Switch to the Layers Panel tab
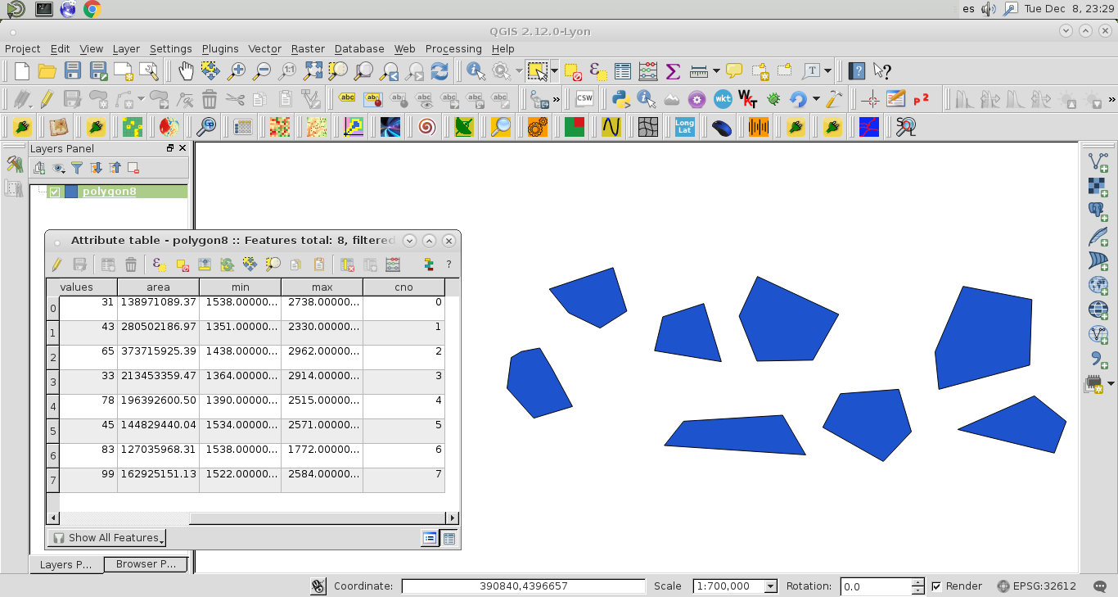1118x597 pixels. (x=66, y=564)
